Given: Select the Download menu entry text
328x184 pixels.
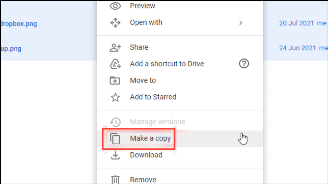Looking at the screenshot, I should (x=146, y=155).
